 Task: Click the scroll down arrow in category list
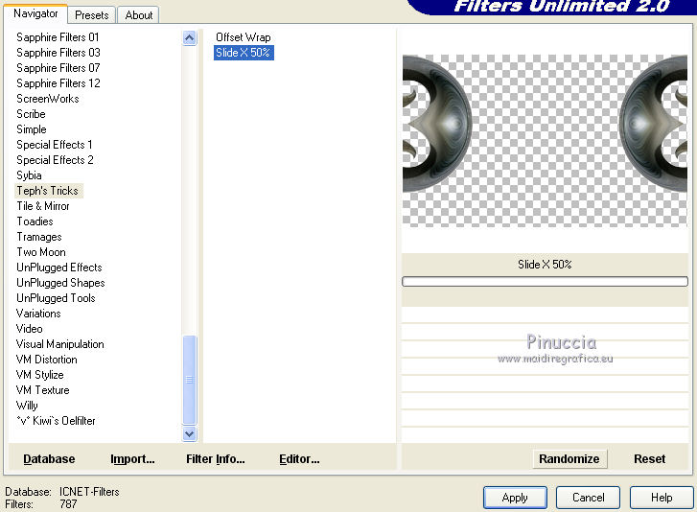(190, 433)
